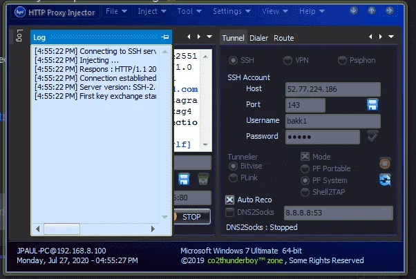Image resolution: width=416 pixels, height=279 pixels.
Task: Click the trash bin icon in middle panel
Action: pos(203,180)
